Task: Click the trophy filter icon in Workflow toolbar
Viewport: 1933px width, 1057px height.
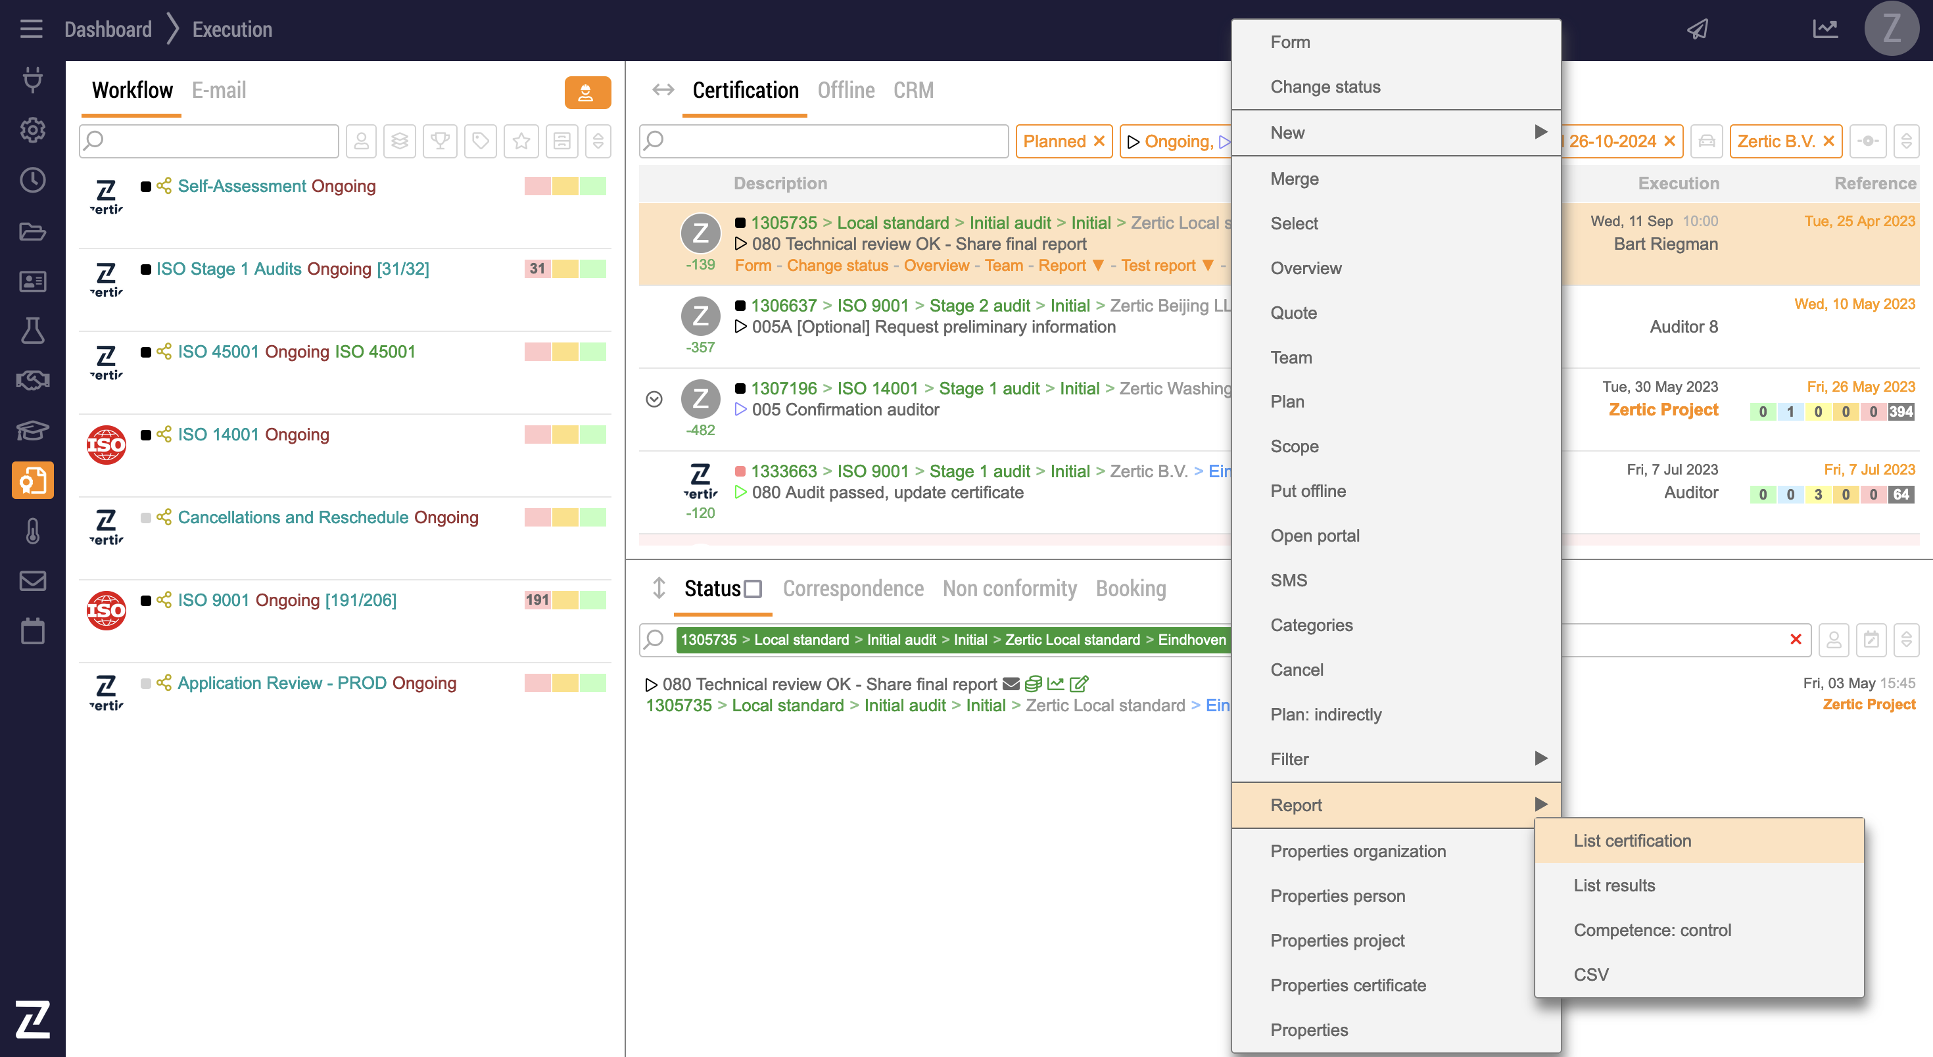Action: pos(440,141)
